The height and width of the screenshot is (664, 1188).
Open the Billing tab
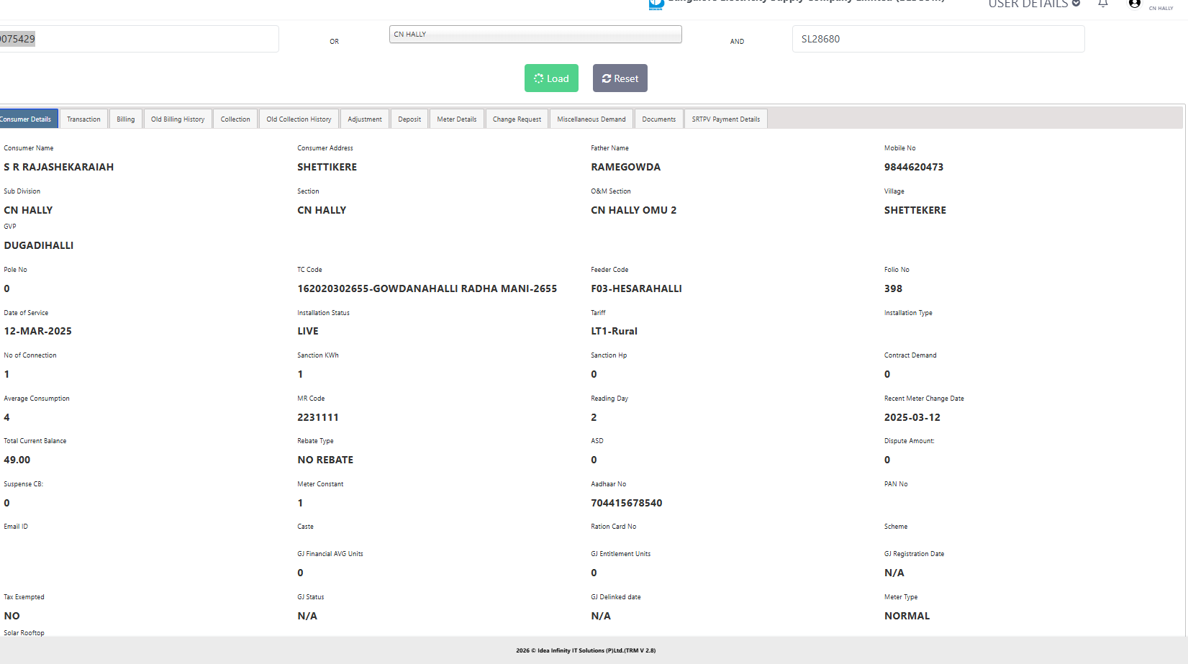[x=126, y=119]
